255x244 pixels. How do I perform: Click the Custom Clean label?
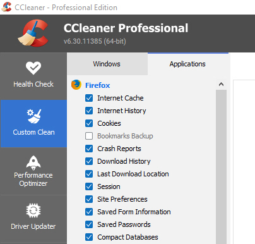pos(33,132)
